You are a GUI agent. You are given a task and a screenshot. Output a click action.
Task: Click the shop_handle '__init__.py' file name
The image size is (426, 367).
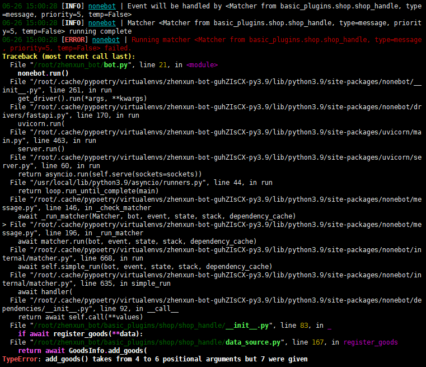tap(247, 326)
